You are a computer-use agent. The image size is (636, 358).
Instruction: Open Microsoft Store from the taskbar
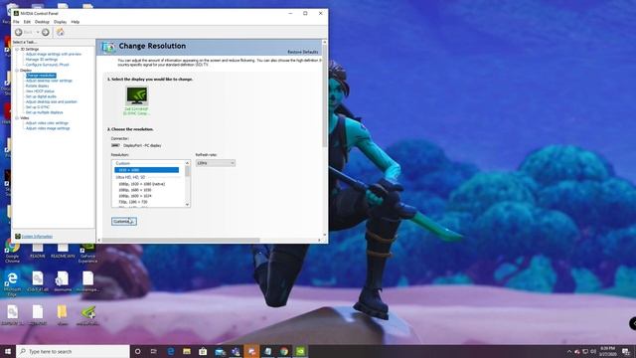[203, 351]
